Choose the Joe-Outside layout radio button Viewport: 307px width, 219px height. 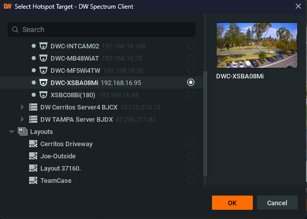tap(191, 156)
